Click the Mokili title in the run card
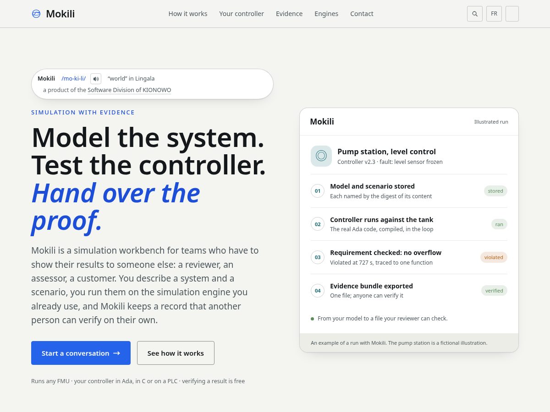550x412 pixels. 322,122
